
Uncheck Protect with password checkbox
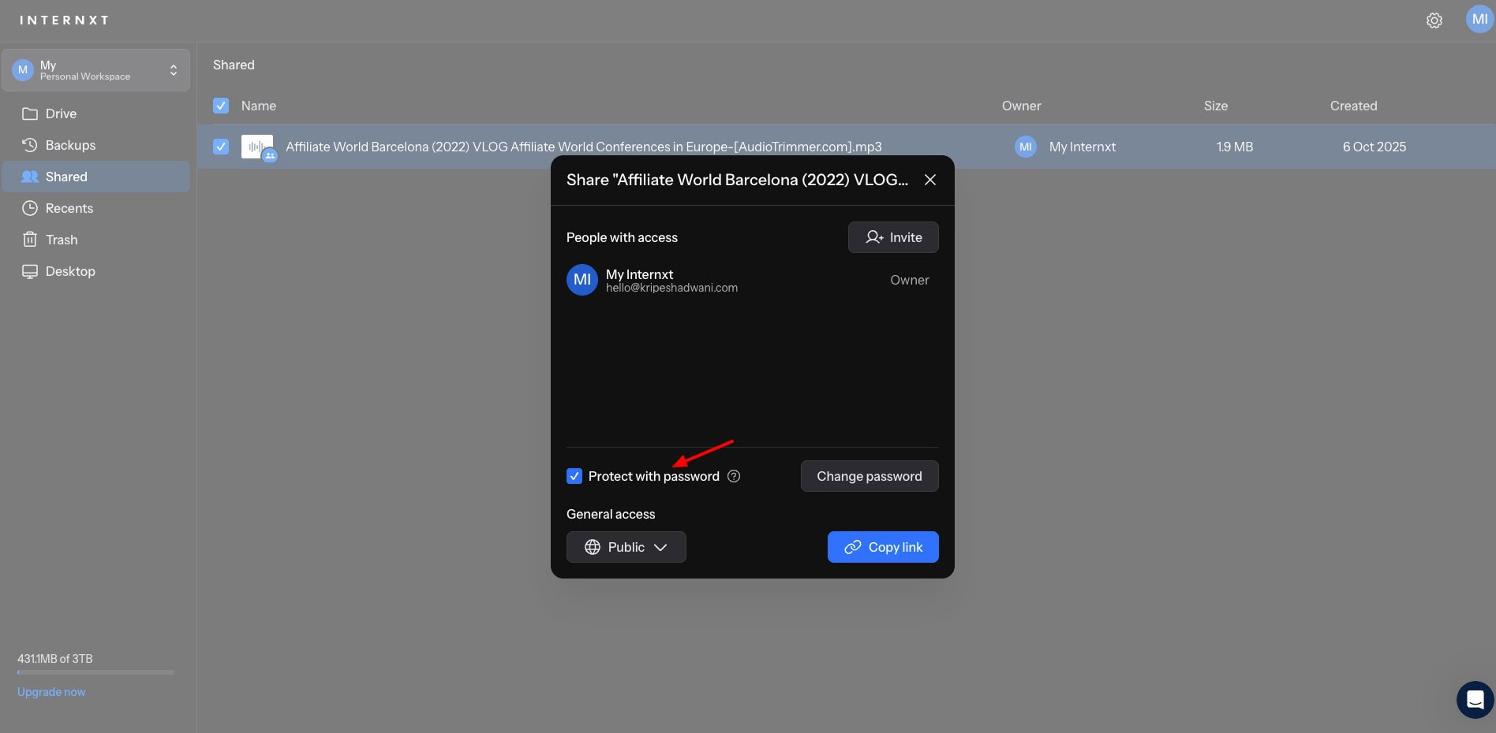574,476
